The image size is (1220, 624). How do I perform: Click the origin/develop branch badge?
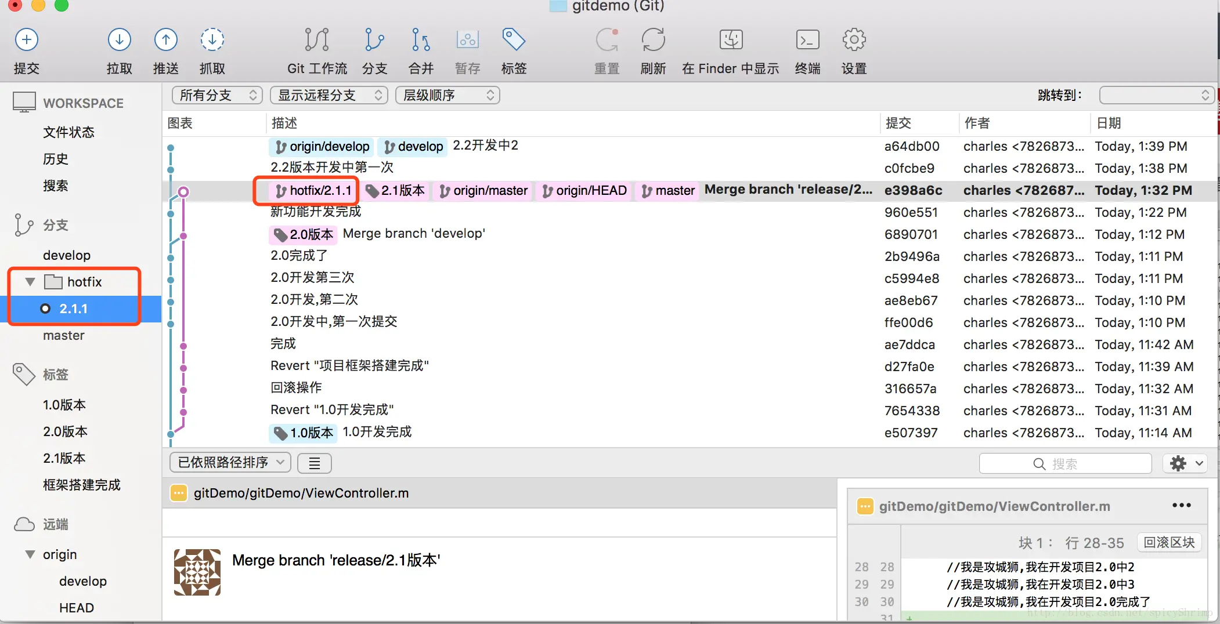point(322,147)
